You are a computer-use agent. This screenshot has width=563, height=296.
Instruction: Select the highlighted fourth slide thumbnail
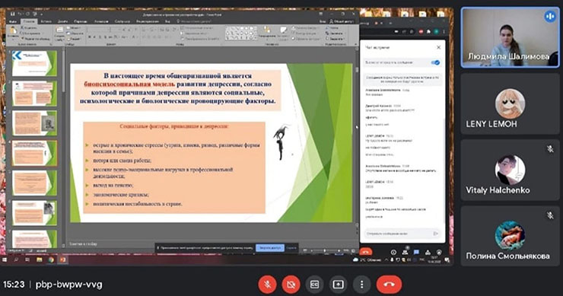[x=34, y=153]
